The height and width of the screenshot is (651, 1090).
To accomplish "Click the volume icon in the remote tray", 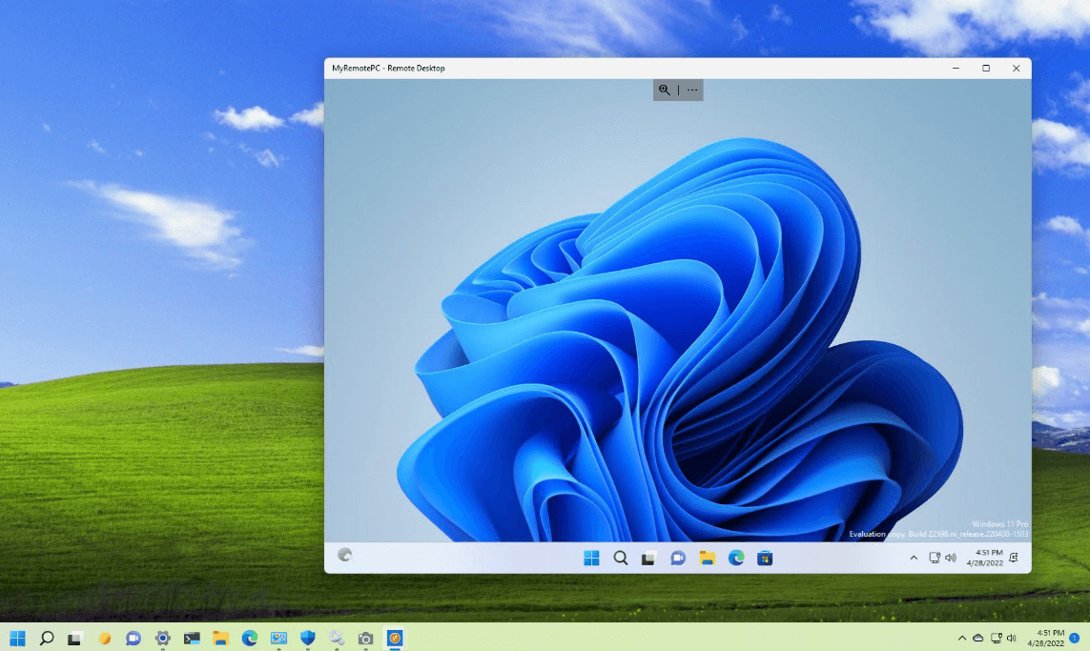I will [x=951, y=558].
